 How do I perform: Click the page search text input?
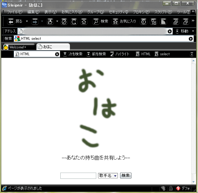(x=78, y=176)
